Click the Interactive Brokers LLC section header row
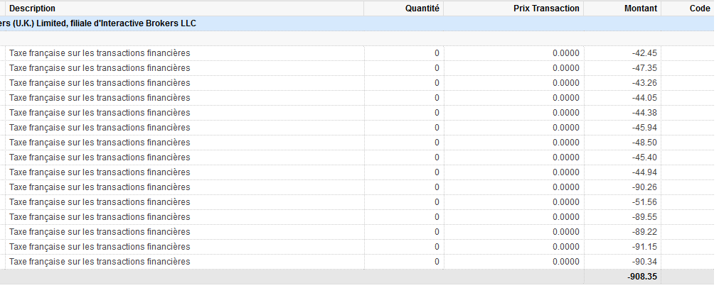The width and height of the screenshot is (719, 288). click(x=100, y=23)
